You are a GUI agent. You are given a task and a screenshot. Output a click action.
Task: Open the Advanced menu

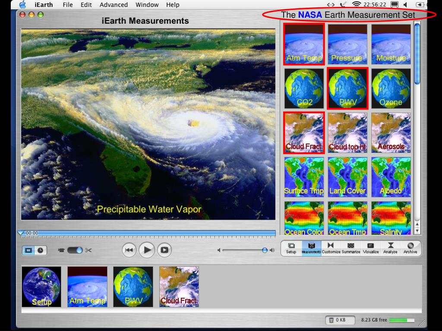[114, 5]
